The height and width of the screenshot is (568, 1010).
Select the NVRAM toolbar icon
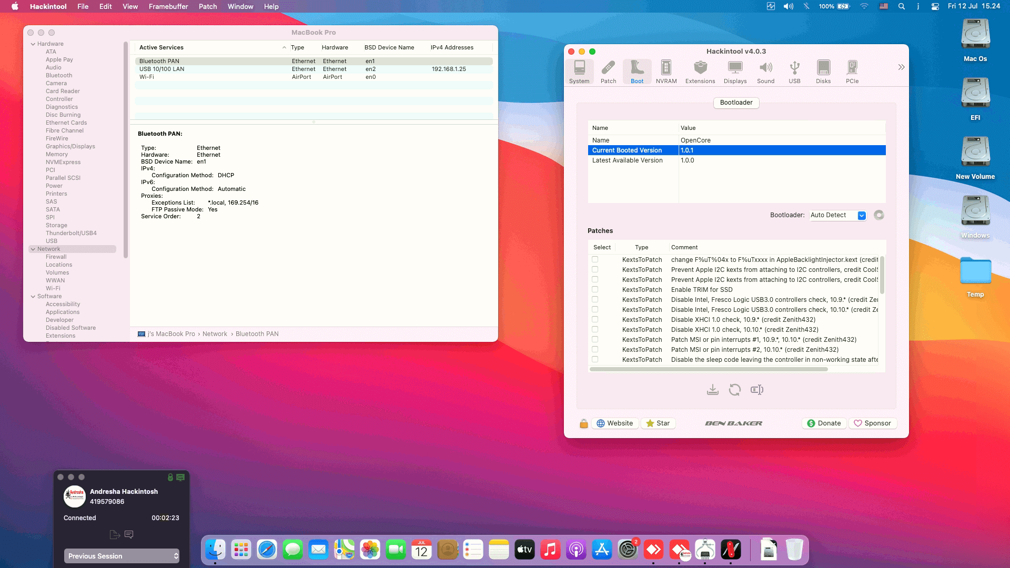pos(666,72)
